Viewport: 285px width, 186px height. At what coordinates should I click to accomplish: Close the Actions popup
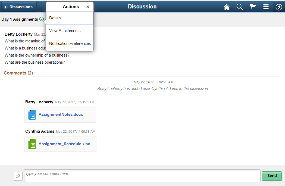[x=88, y=7]
